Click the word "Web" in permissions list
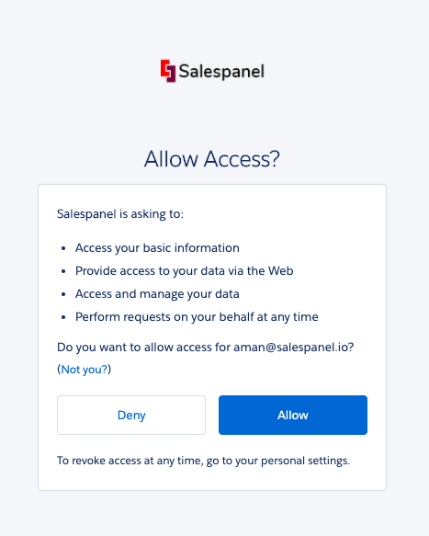 (x=280, y=271)
